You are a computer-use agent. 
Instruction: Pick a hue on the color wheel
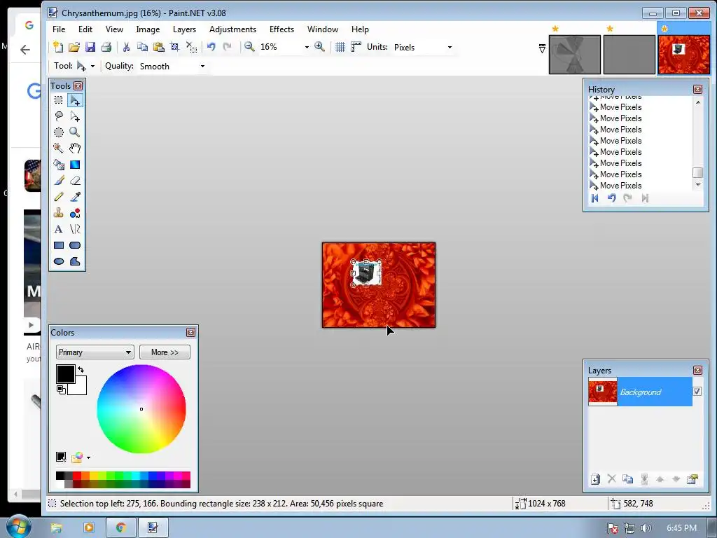(141, 409)
